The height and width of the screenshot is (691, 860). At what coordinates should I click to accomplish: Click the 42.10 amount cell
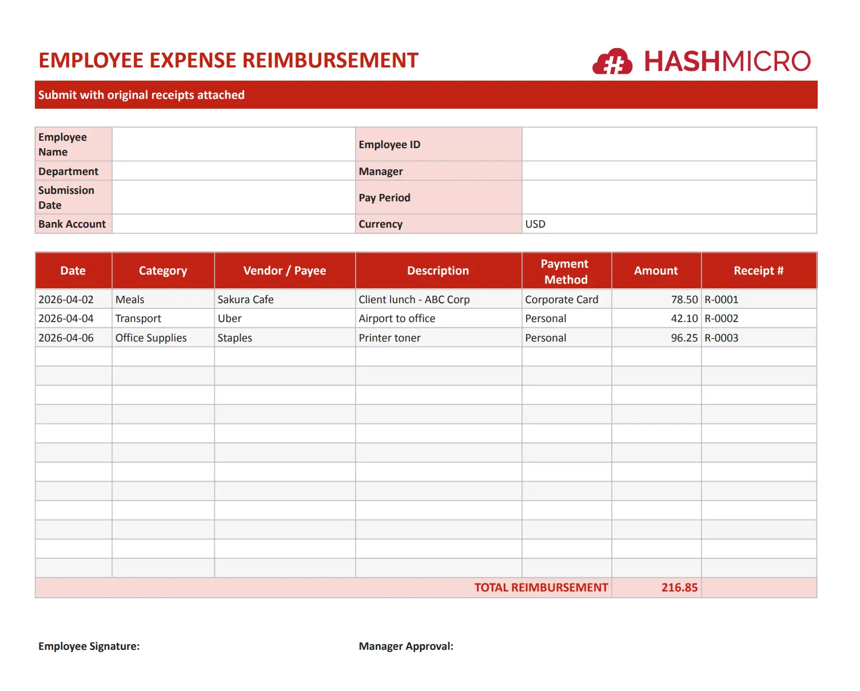tap(656, 318)
